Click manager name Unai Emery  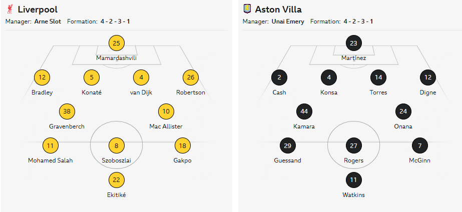pos(288,21)
